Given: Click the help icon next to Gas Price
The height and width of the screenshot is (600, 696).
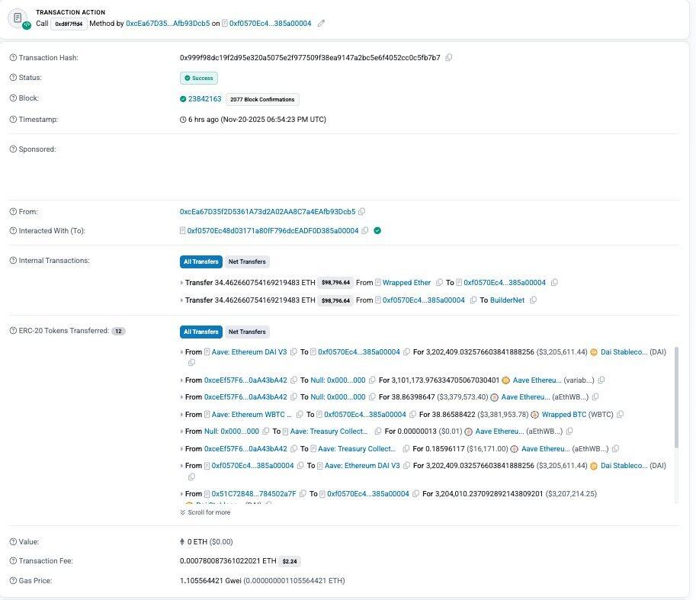Looking at the screenshot, I should click(12, 581).
